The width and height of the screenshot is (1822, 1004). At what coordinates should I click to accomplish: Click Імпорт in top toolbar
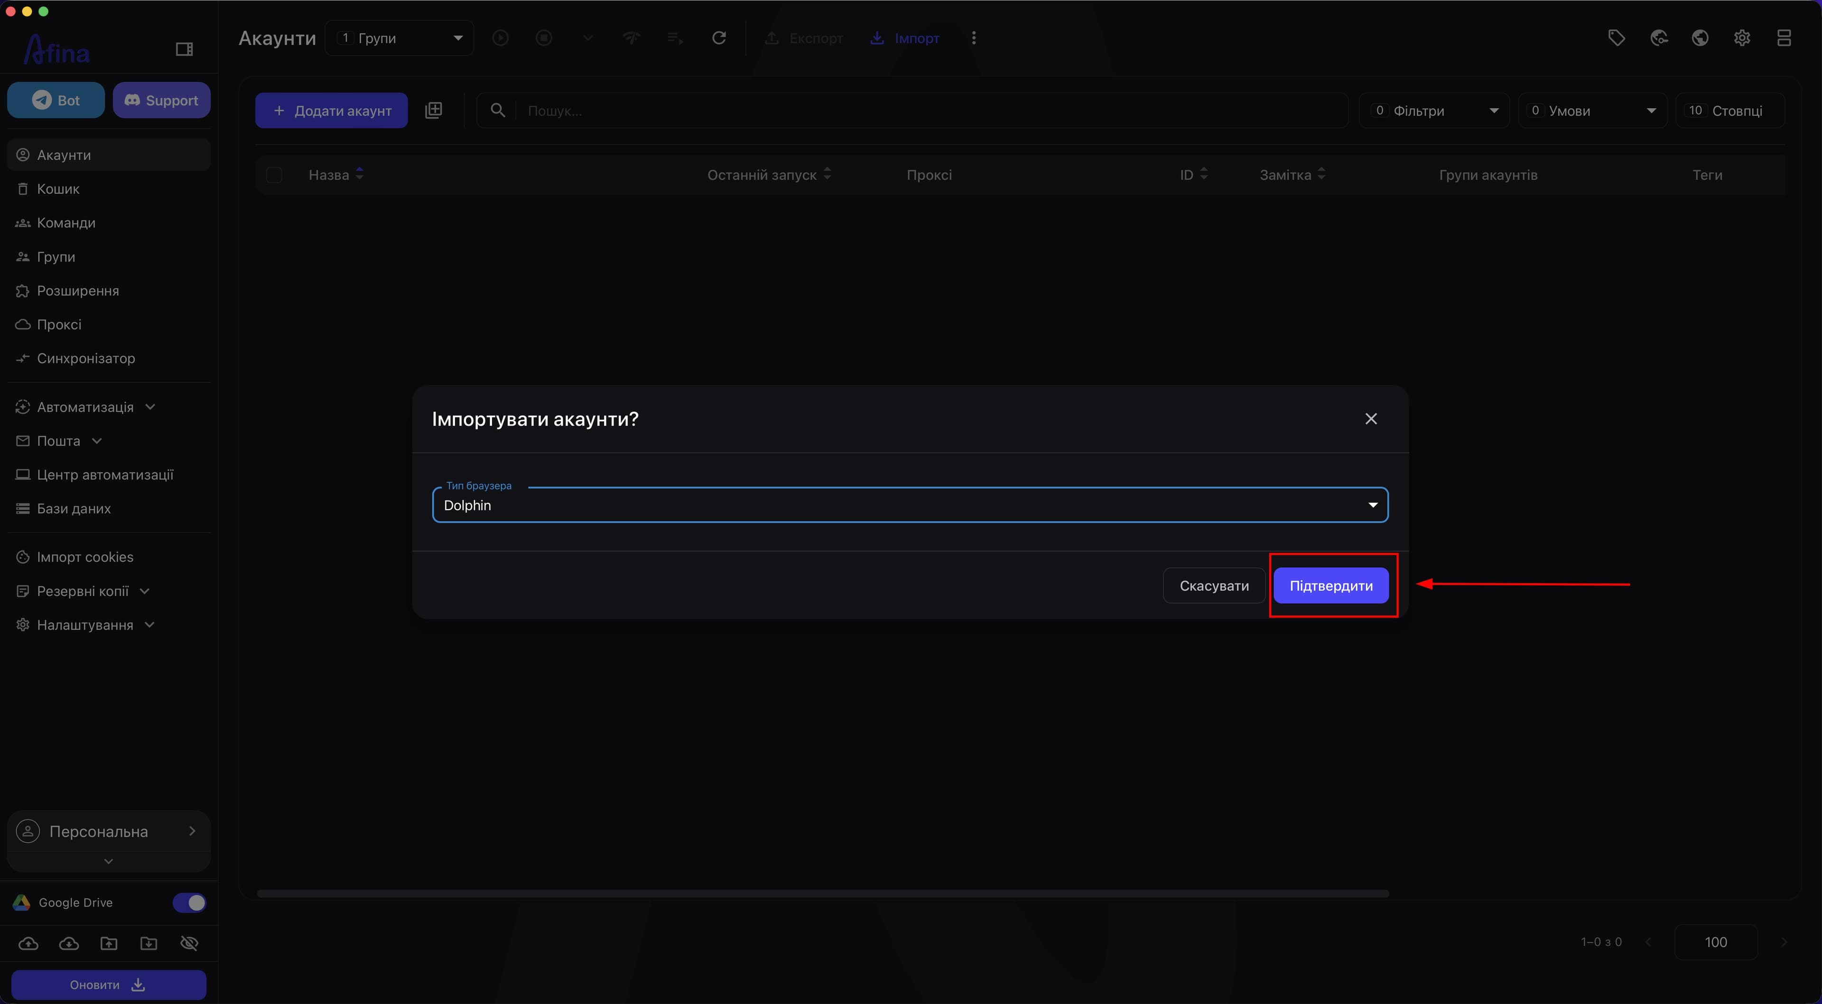click(x=905, y=38)
